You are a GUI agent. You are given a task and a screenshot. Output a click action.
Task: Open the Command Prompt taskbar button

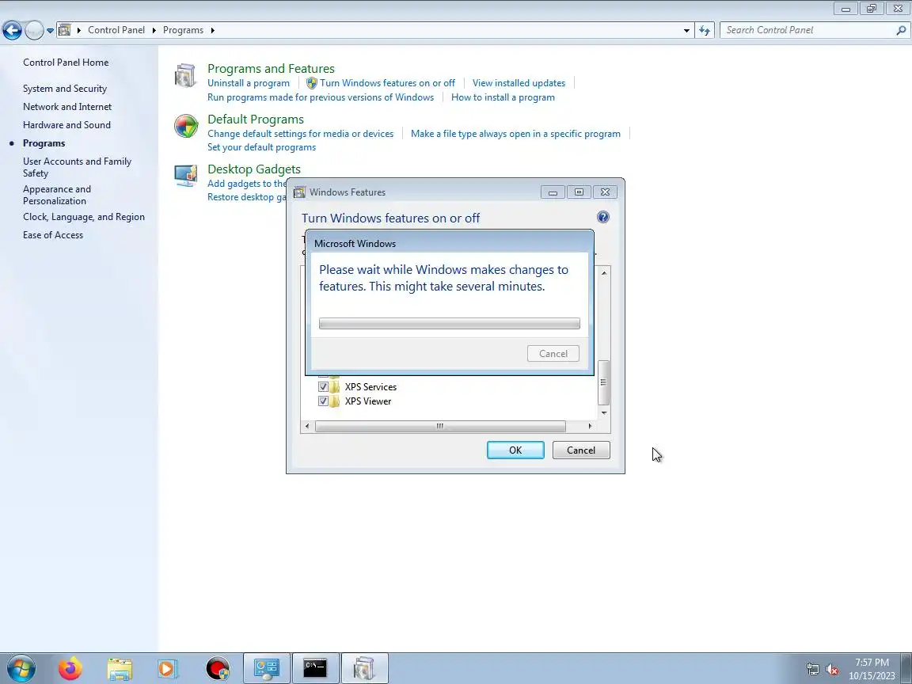coord(314,668)
